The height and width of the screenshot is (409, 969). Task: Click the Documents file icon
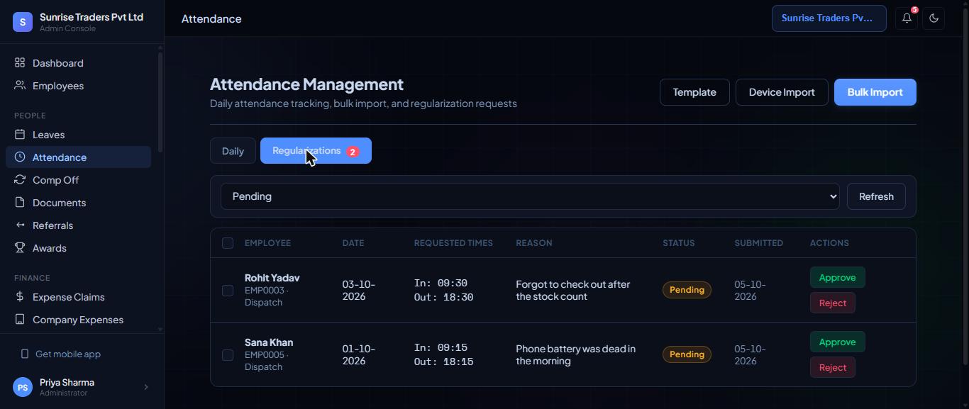coord(20,203)
